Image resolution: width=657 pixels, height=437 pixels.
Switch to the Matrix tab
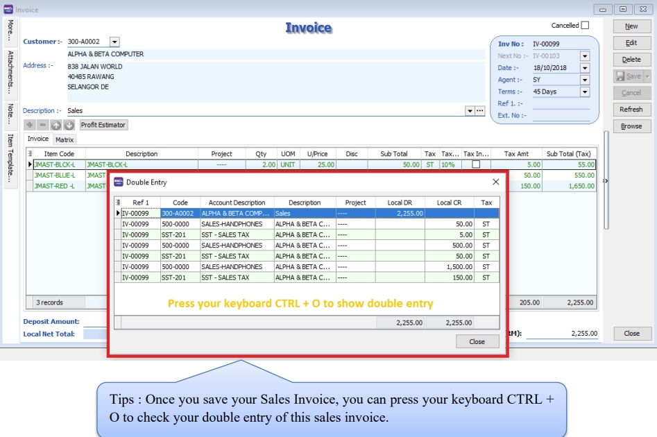pos(65,139)
